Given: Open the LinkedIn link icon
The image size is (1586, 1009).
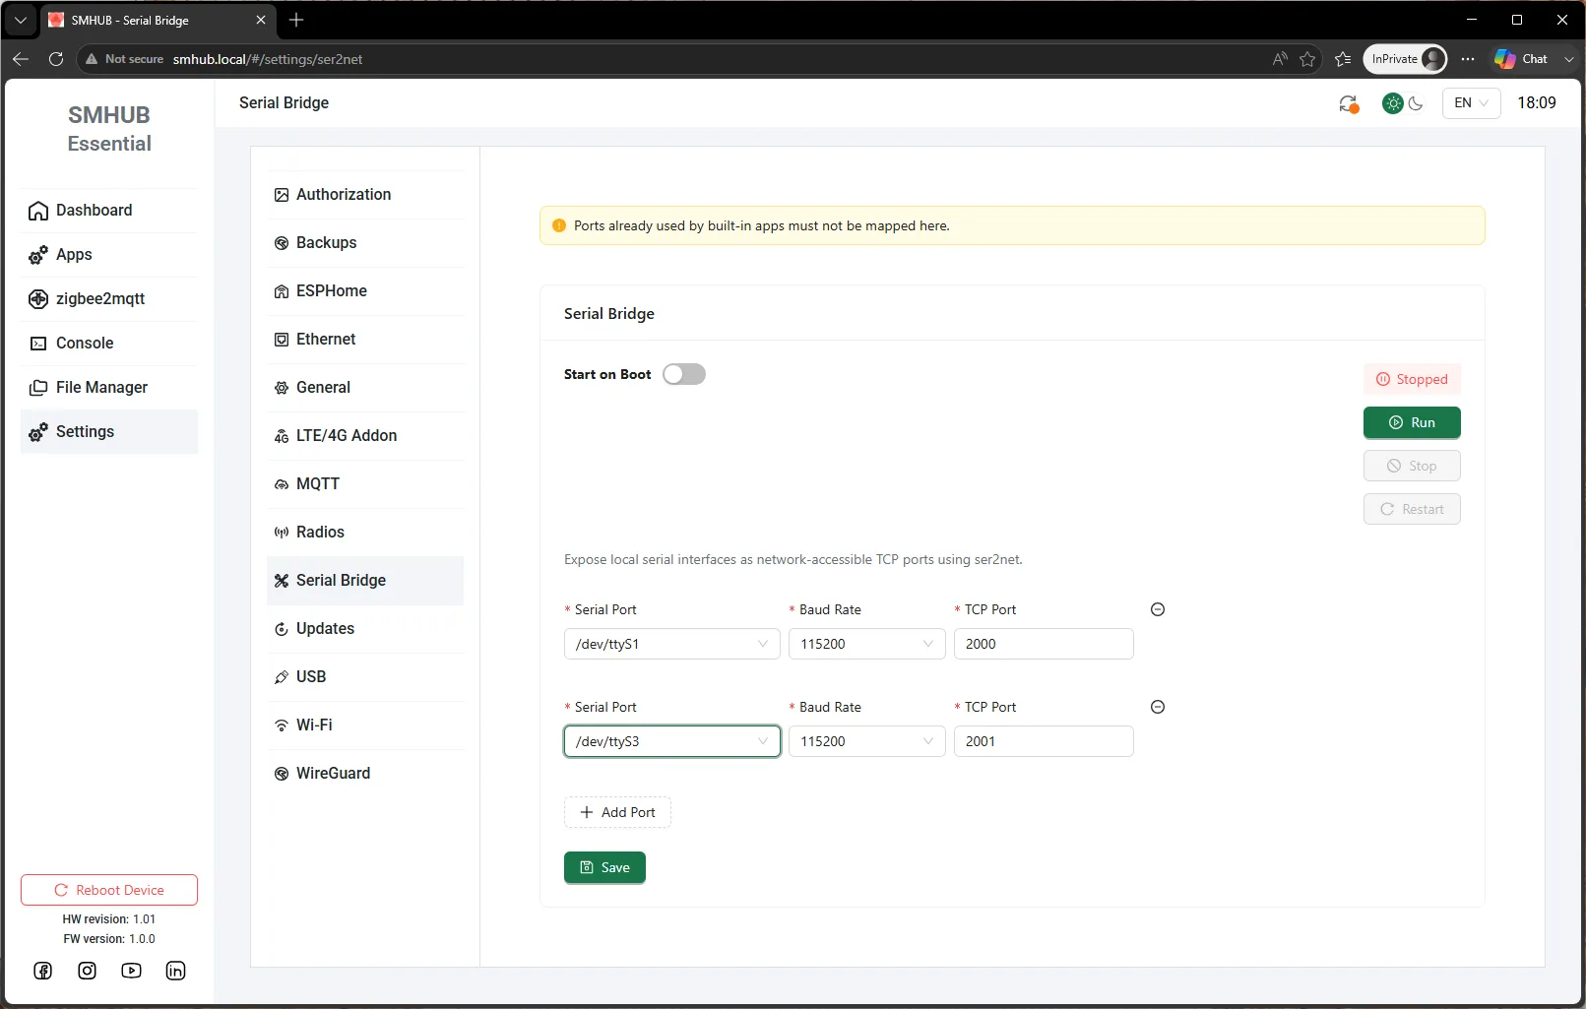Looking at the screenshot, I should click(x=176, y=971).
